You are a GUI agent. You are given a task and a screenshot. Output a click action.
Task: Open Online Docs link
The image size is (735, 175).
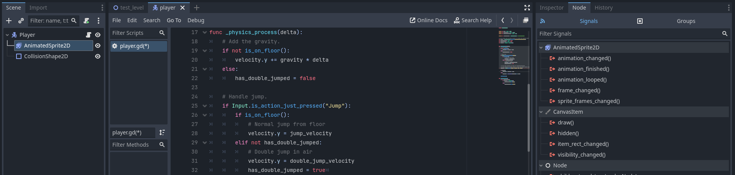[429, 20]
